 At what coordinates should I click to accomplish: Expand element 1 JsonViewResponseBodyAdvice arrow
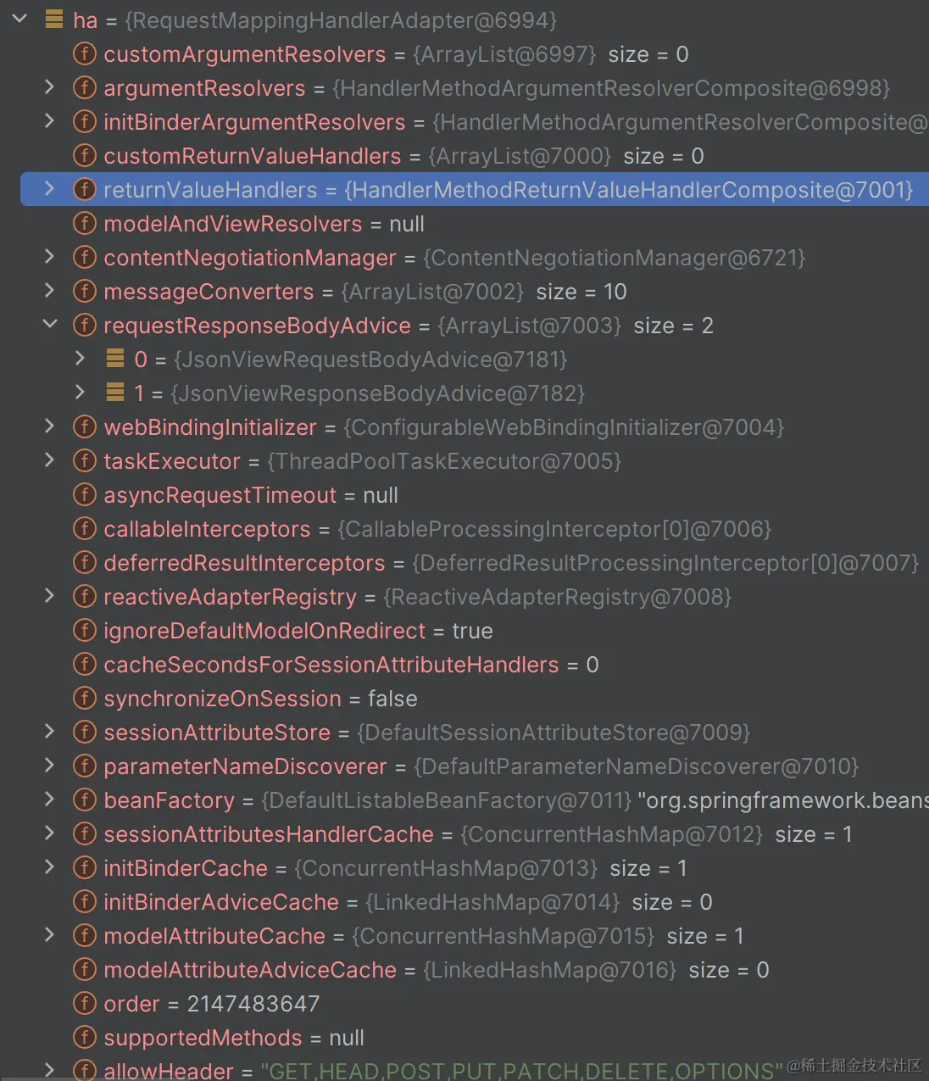pyautogui.click(x=80, y=392)
